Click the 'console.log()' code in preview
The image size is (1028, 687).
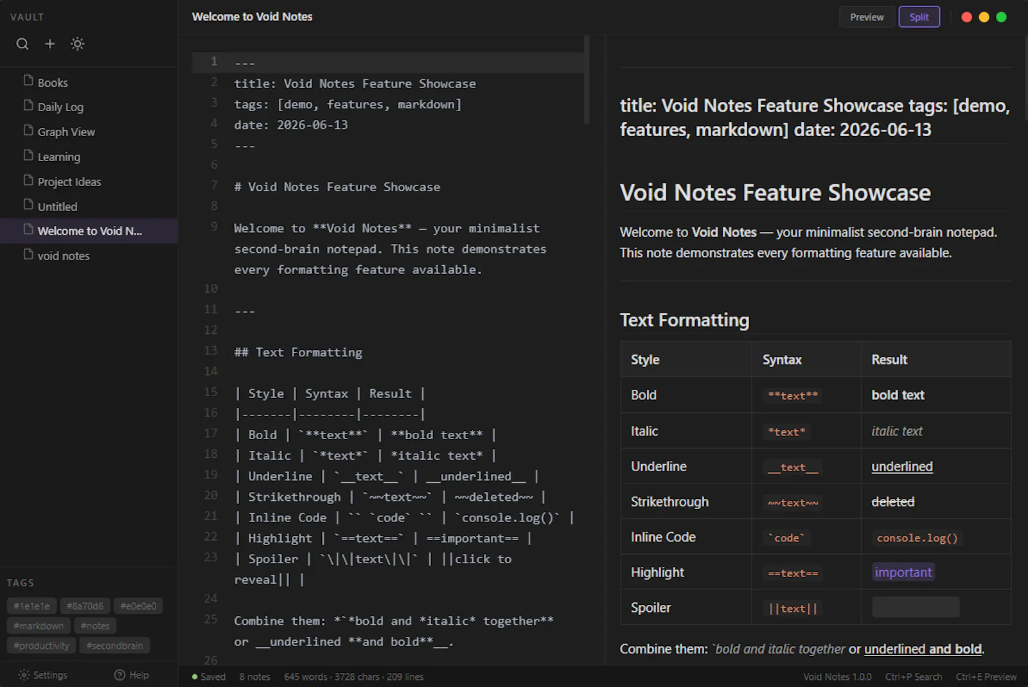917,538
